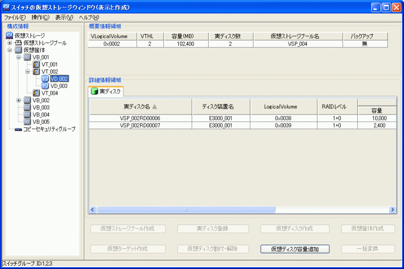Expand the VB_002 tree node
Image resolution: width=404 pixels, height=269 pixels.
point(18,100)
